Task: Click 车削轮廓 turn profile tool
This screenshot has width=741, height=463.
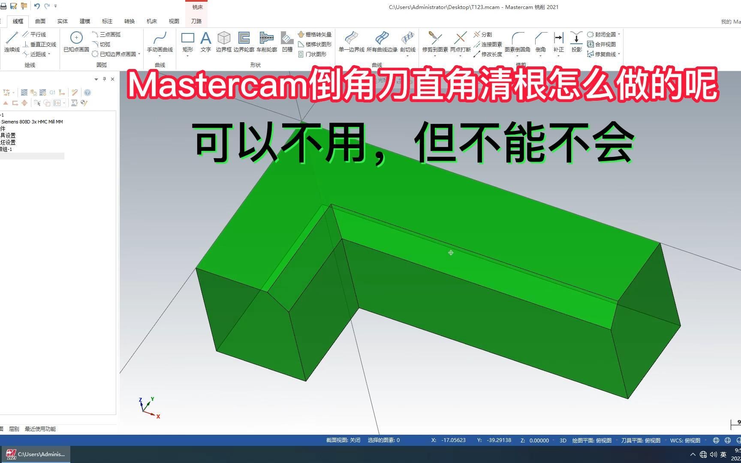Action: pos(267,41)
